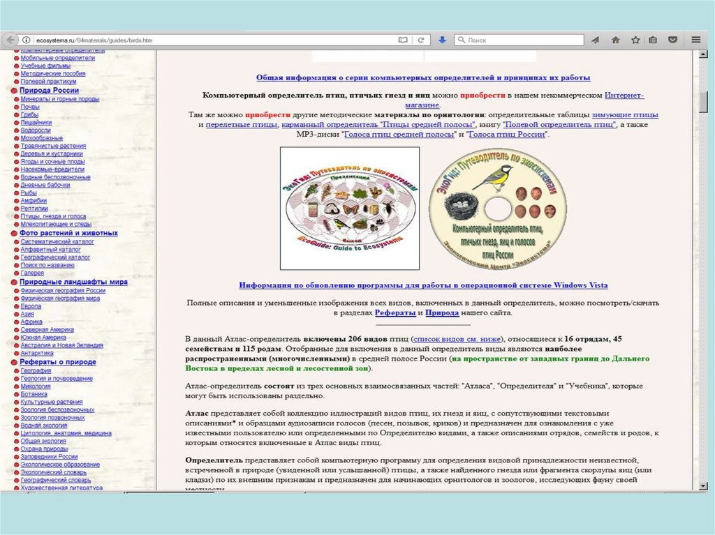Open the Природа России sidebar section

[49, 91]
